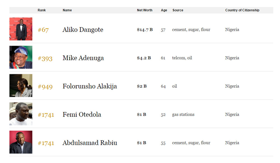Open Aliko Dangote's profile photo
This screenshot has height=163, width=280.
(21, 29)
